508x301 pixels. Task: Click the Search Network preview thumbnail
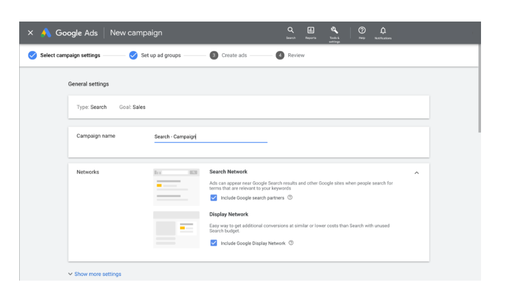click(x=176, y=187)
